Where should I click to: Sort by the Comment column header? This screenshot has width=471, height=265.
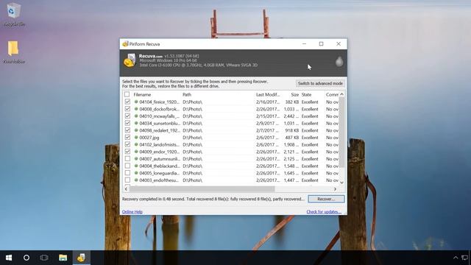pyautogui.click(x=332, y=94)
